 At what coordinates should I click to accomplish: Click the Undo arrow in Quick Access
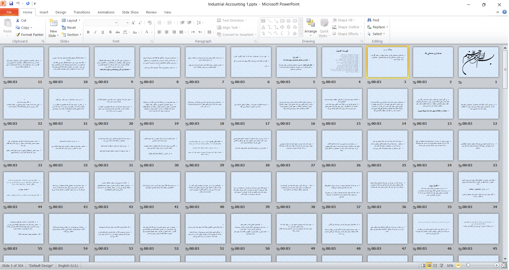(x=18, y=4)
